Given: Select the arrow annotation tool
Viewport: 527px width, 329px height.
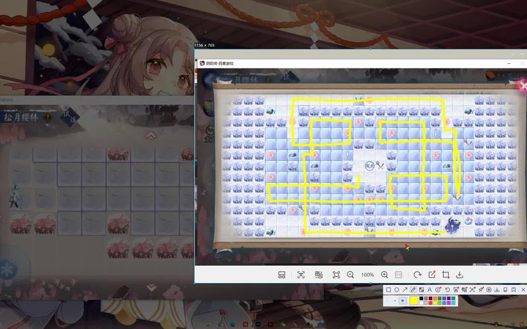Looking at the screenshot, I should (405, 290).
